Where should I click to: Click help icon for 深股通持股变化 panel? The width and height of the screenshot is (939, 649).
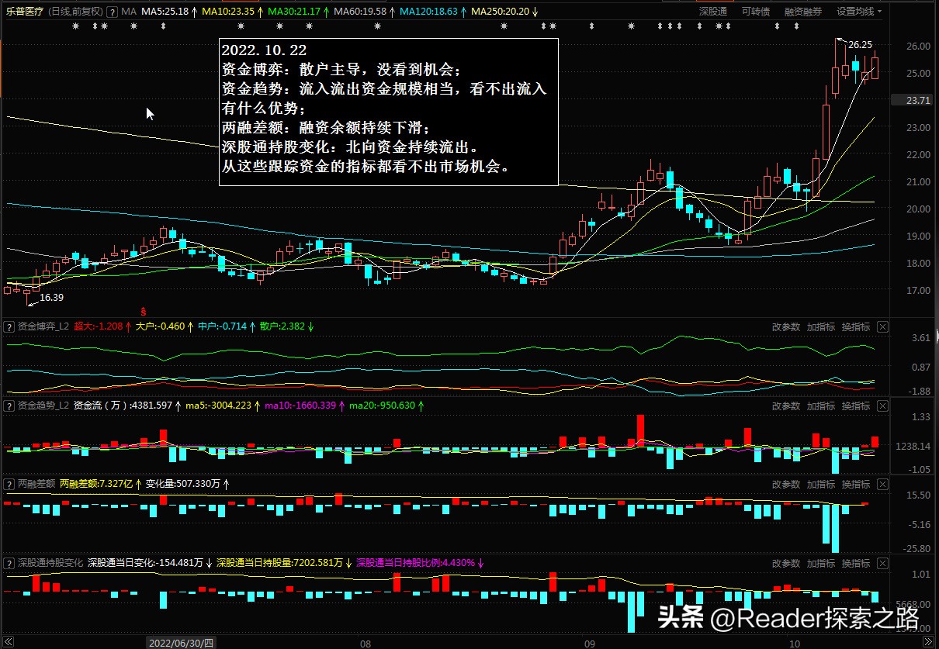9,563
